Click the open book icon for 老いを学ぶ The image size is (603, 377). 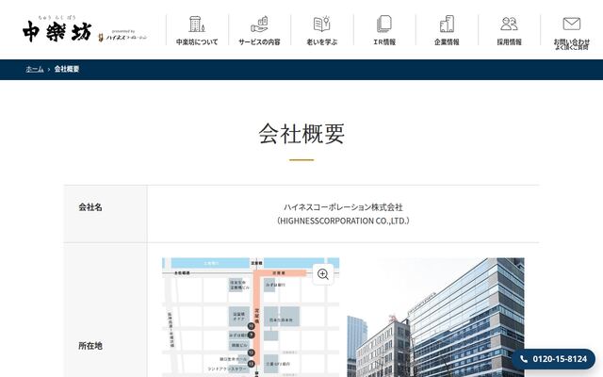[x=322, y=24]
